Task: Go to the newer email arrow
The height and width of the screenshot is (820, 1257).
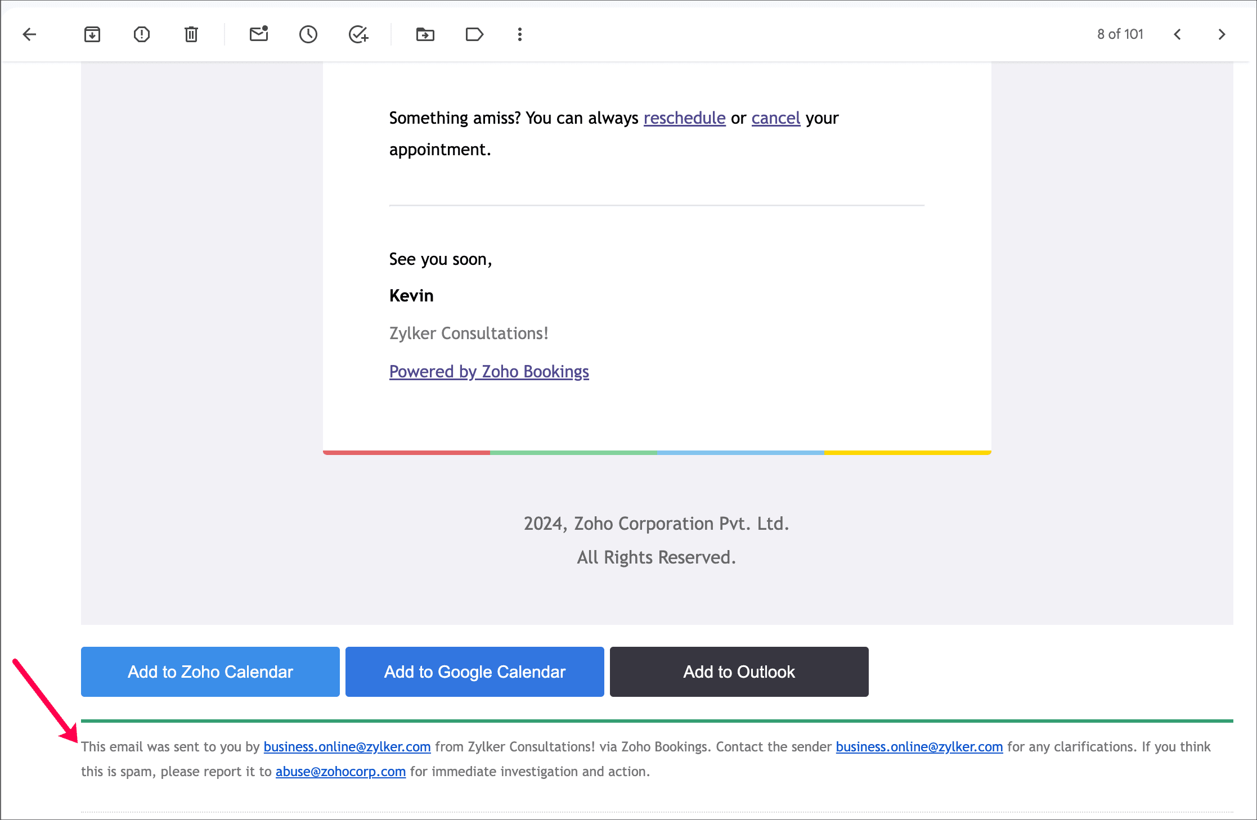Action: [x=1178, y=34]
